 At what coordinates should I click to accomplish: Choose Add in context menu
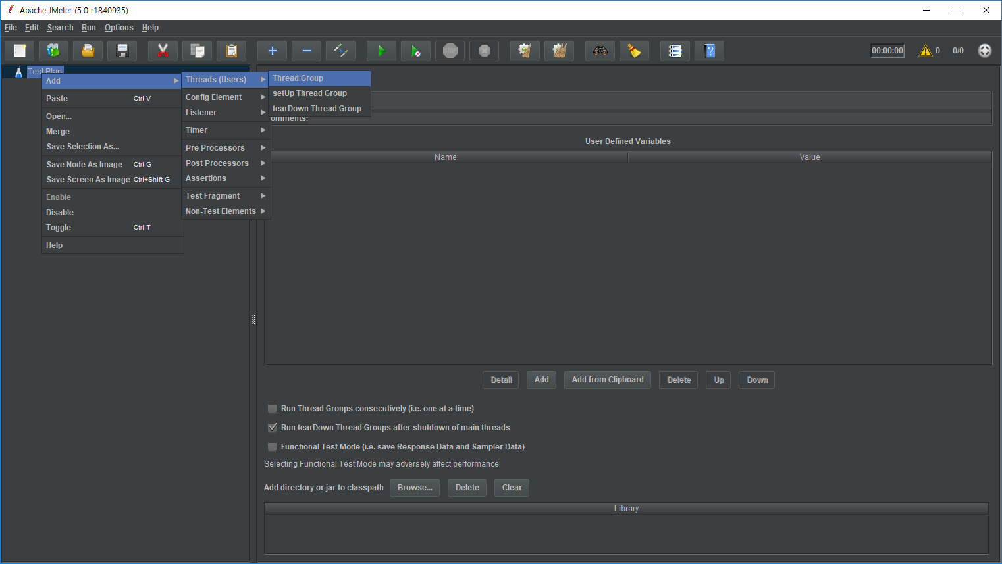point(112,81)
